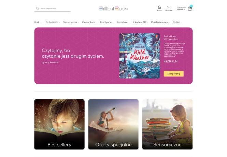Open the shopping cart icon

click(190, 9)
